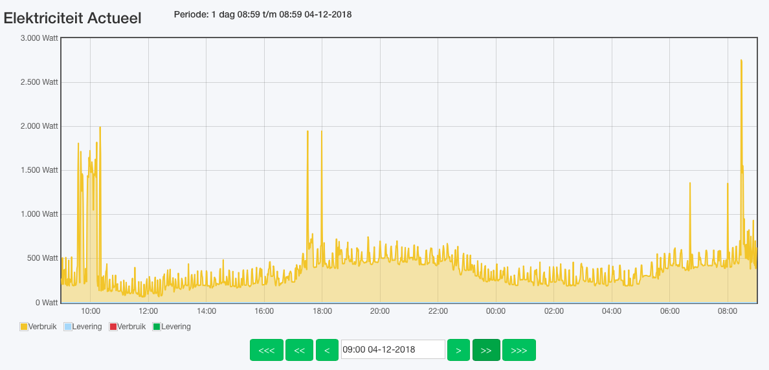Click the tallest peak near 08:30

click(741, 61)
